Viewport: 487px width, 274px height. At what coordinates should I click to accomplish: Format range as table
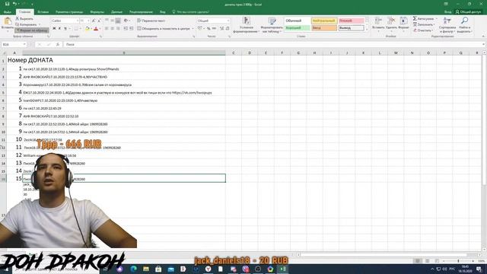tap(272, 25)
